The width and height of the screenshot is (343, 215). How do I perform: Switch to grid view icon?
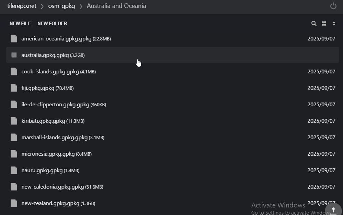point(324,24)
